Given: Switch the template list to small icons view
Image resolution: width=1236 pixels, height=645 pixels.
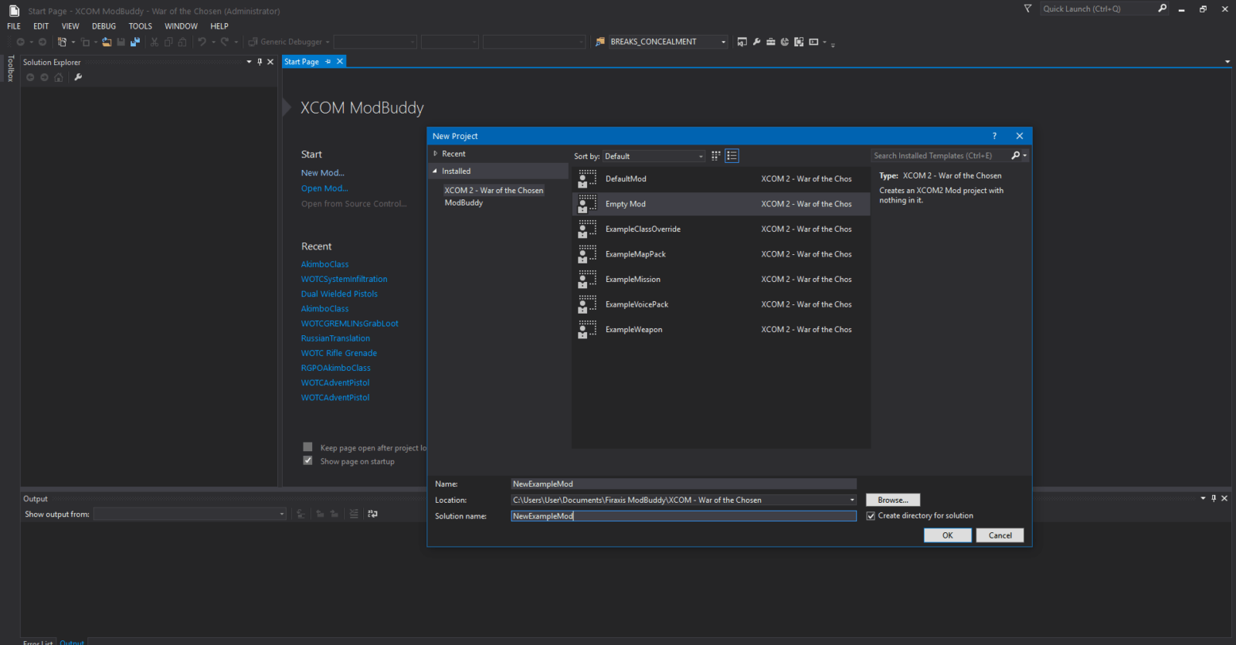Looking at the screenshot, I should point(716,156).
